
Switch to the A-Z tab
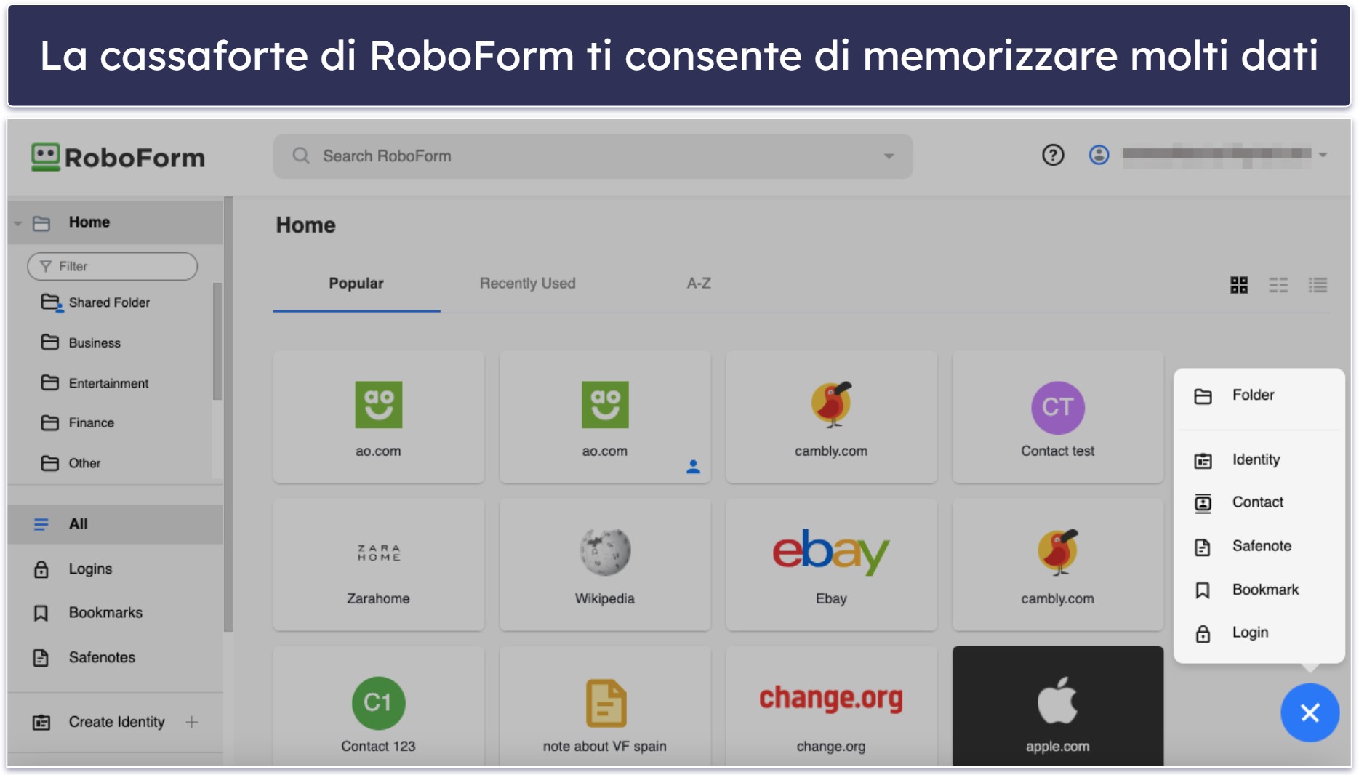699,284
